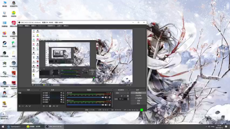
Task: Decrease the transition duration with the down arrow
Action: [128, 99]
